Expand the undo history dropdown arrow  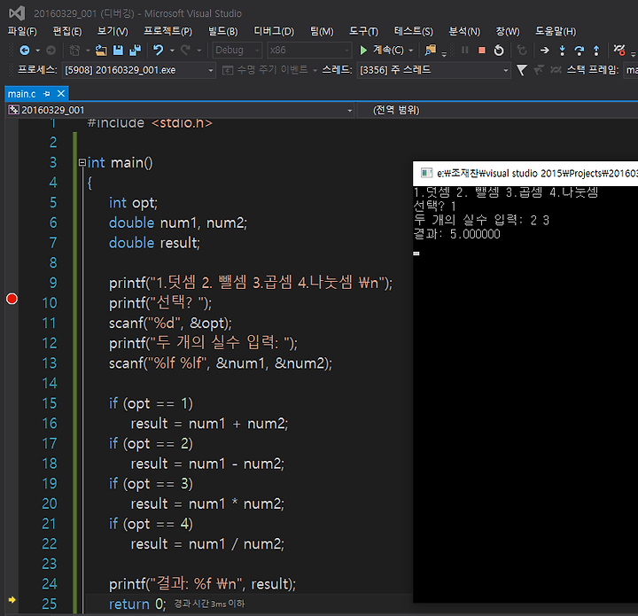point(172,51)
